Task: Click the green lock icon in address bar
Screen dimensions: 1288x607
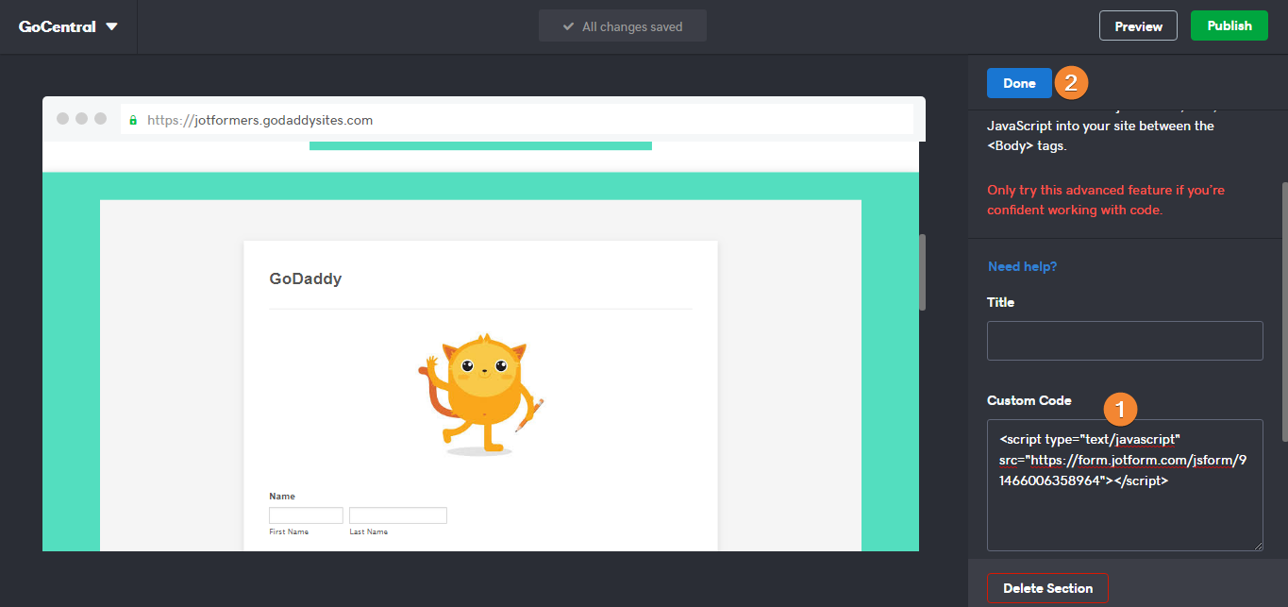Action: coord(133,120)
